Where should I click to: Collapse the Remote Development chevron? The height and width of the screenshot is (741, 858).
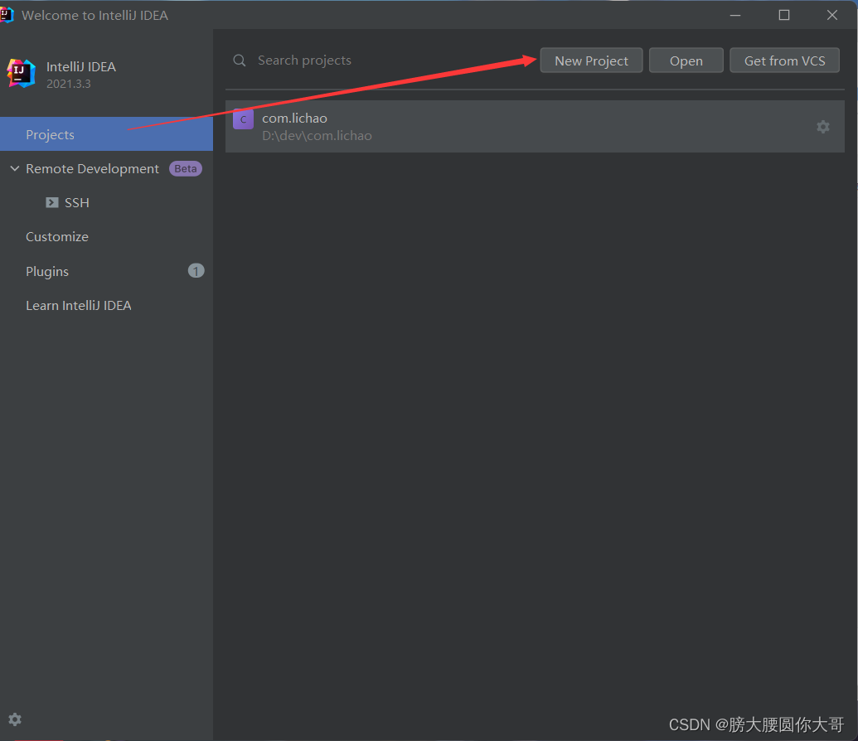point(15,168)
